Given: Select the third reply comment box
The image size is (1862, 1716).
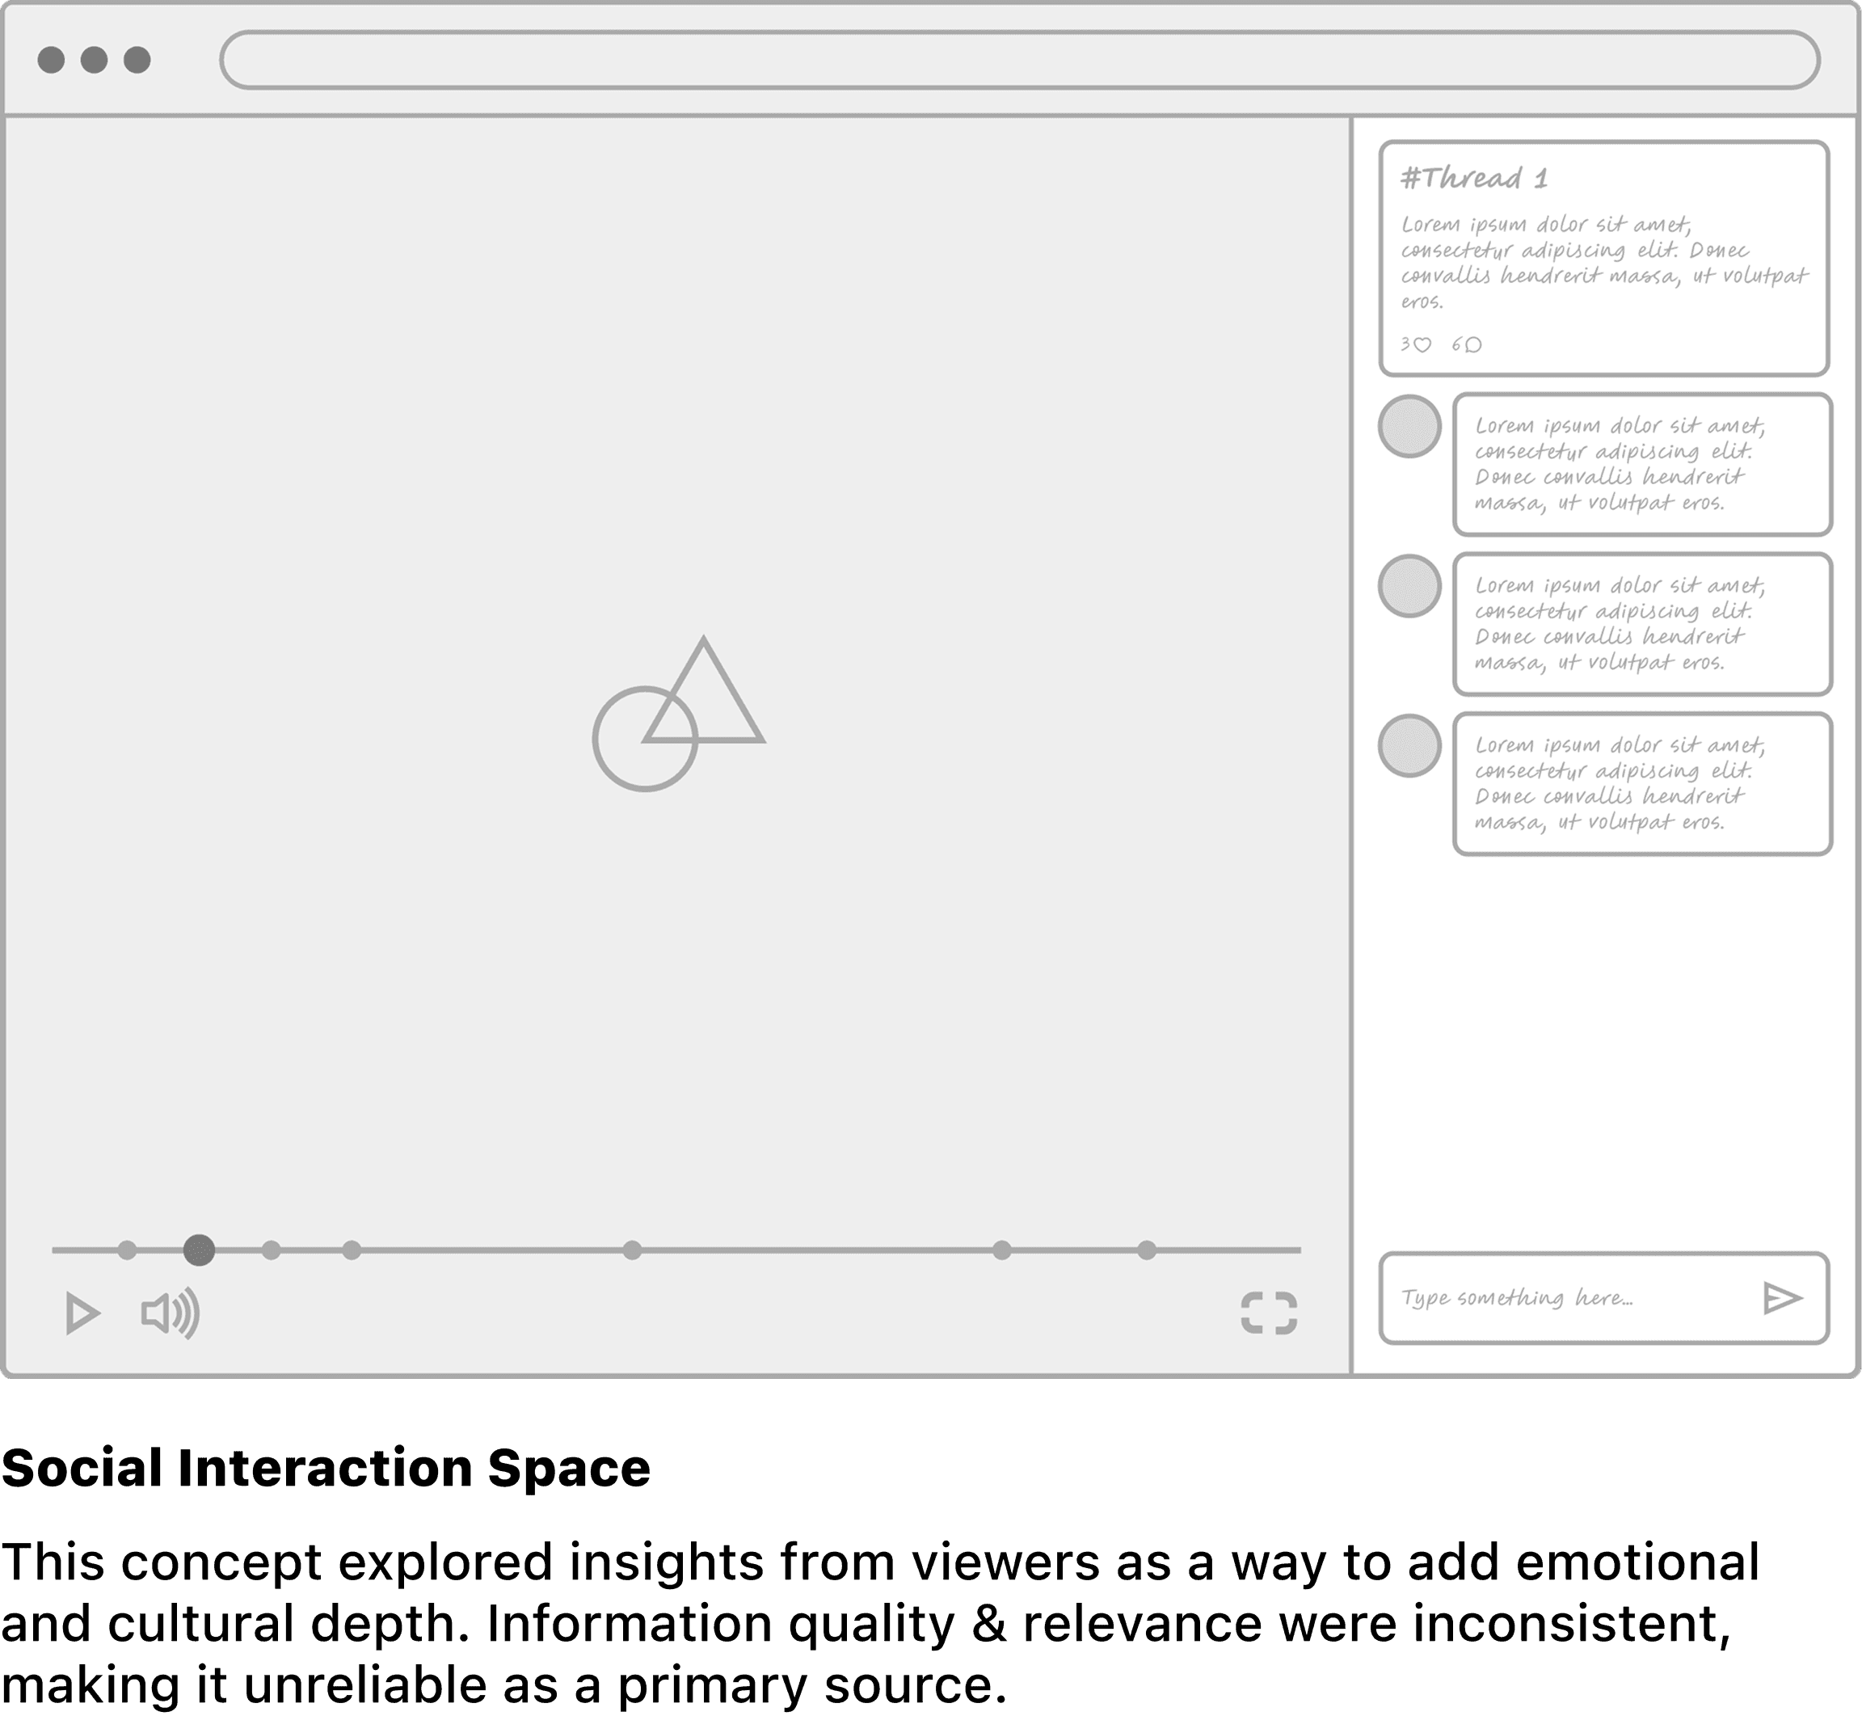Looking at the screenshot, I should tap(1642, 784).
